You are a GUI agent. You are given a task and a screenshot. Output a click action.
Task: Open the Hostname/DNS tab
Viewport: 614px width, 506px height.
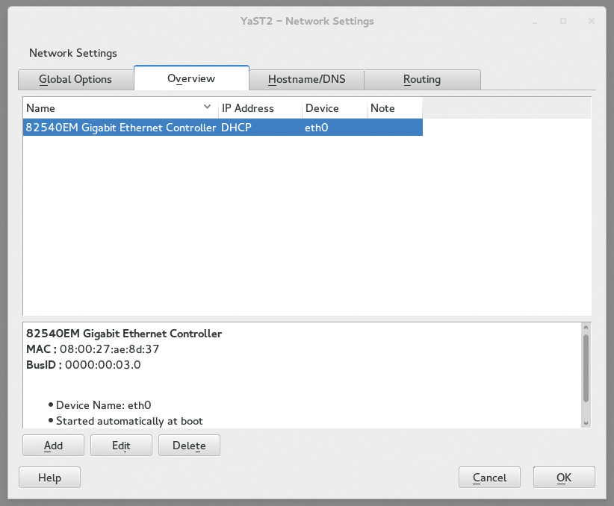pos(305,79)
